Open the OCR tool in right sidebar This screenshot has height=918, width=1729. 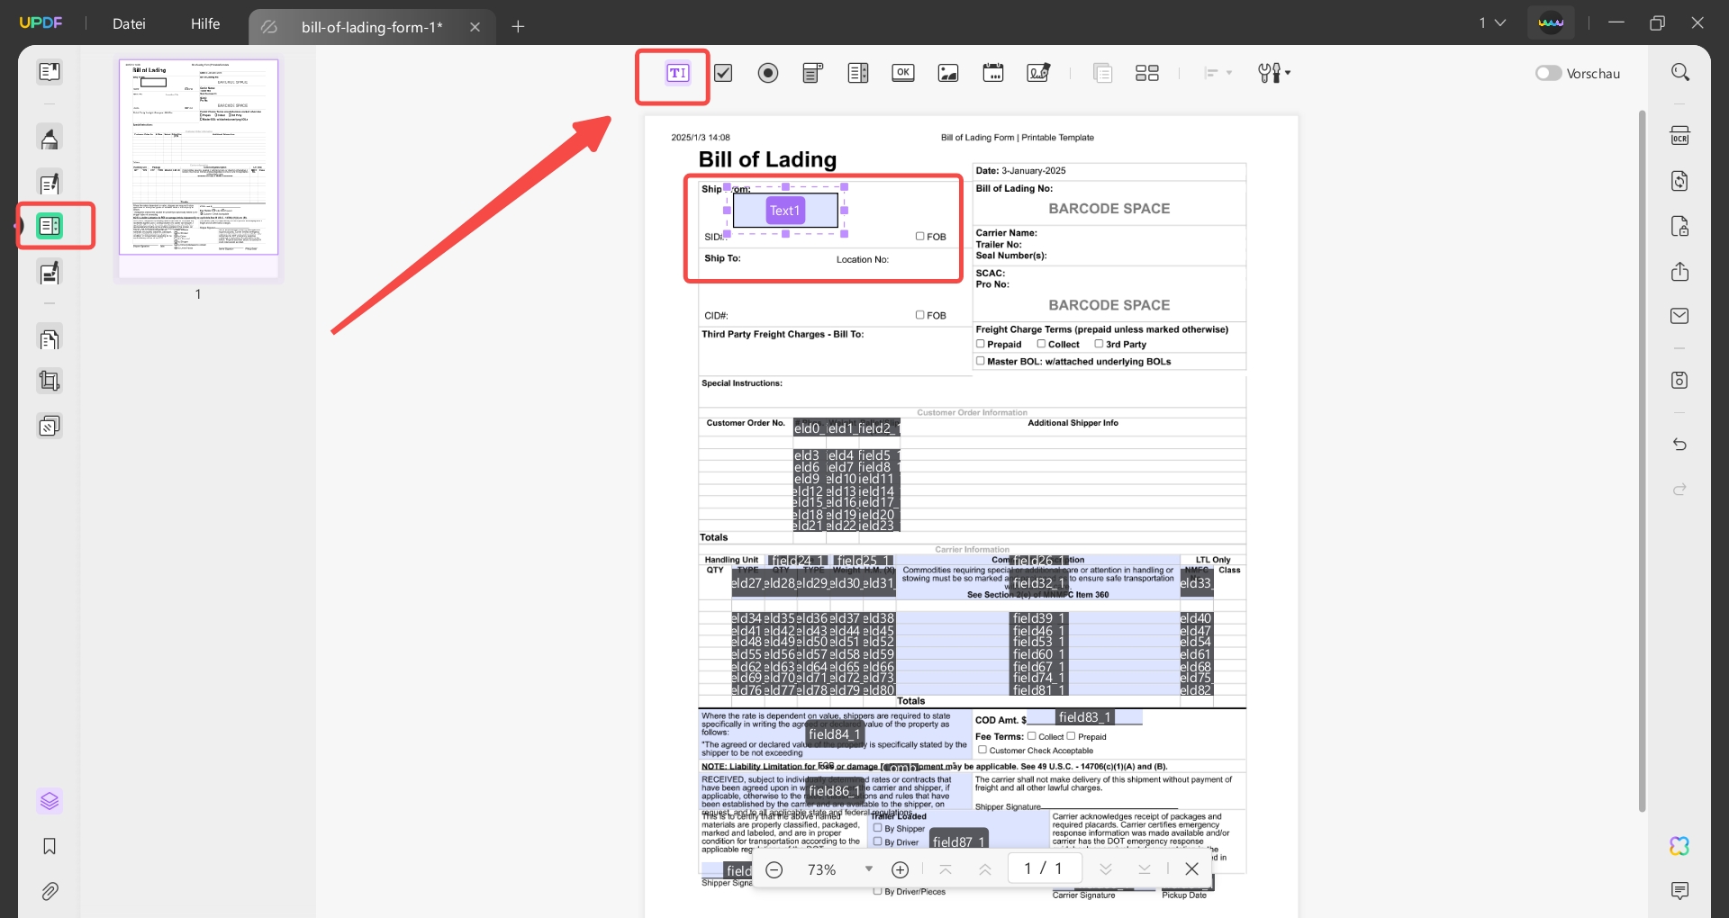coord(1679,136)
